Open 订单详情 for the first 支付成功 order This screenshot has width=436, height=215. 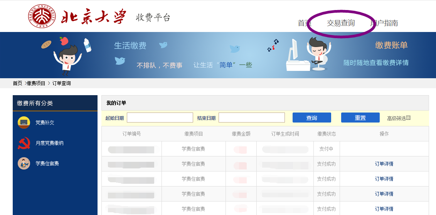(x=384, y=164)
